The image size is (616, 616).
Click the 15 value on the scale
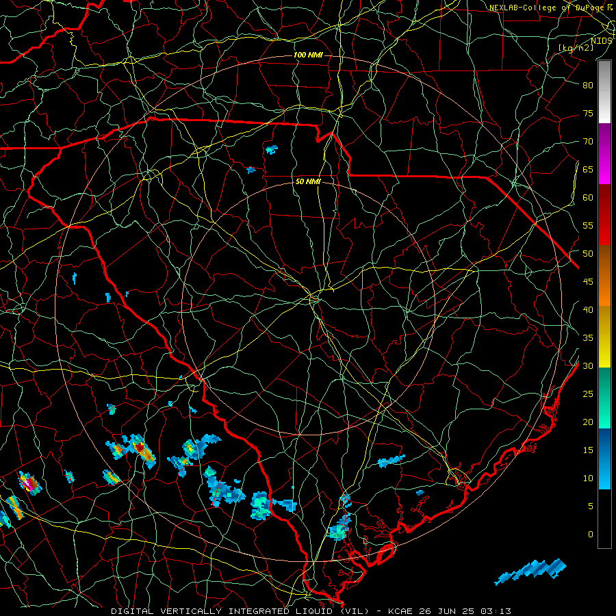pos(588,450)
